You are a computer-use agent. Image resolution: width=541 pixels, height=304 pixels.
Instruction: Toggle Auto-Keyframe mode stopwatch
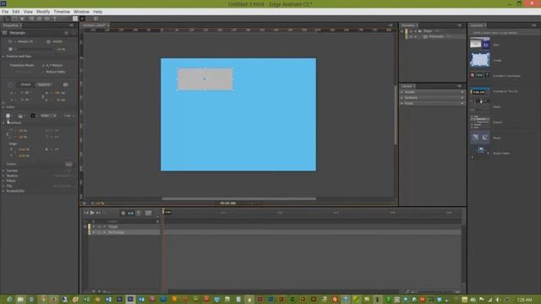pyautogui.click(x=123, y=213)
